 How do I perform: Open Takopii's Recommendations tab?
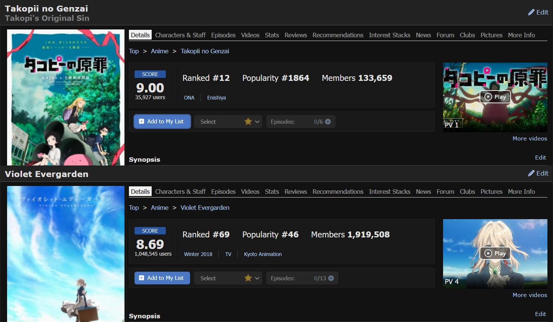338,35
